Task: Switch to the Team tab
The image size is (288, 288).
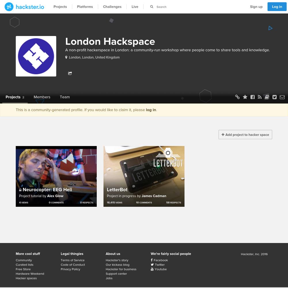Action: click(x=65, y=97)
